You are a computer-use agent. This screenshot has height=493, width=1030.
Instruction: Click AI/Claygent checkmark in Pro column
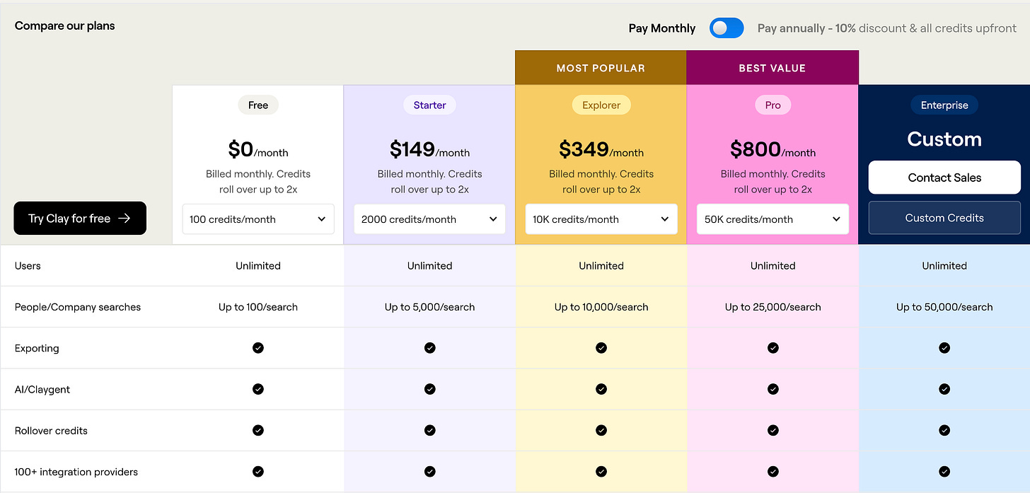coord(772,389)
